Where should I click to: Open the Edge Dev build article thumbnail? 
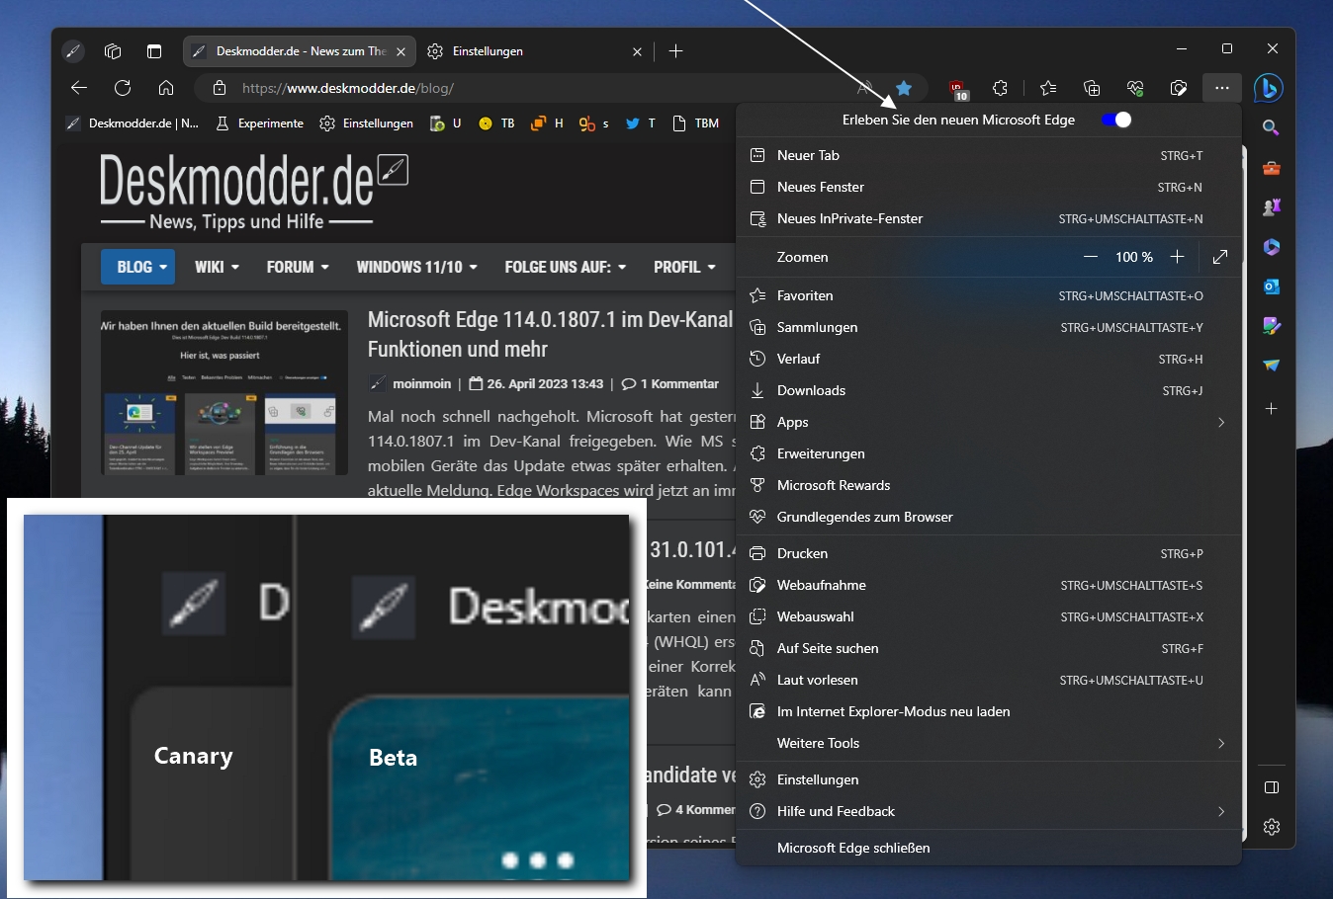(x=224, y=393)
